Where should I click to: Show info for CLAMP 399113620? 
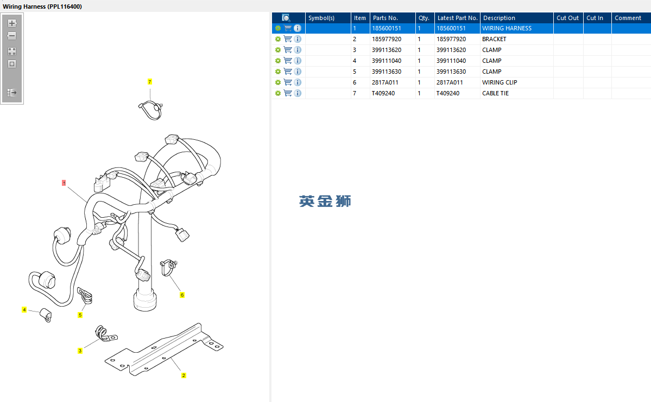coord(298,50)
